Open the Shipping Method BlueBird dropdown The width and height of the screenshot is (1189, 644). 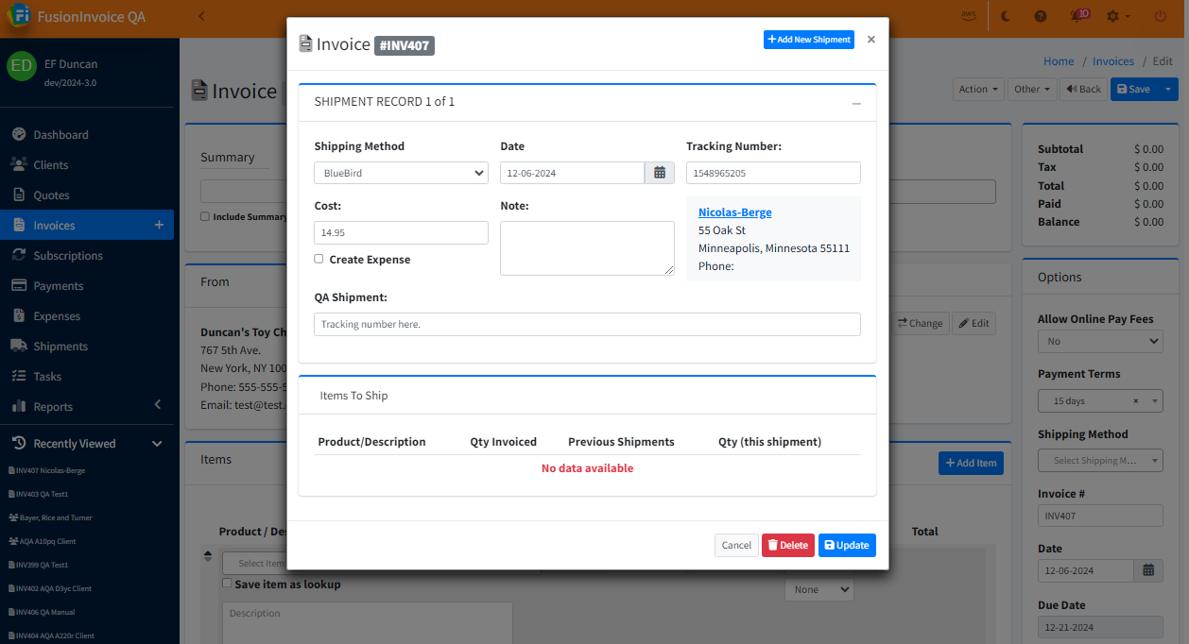tap(401, 173)
